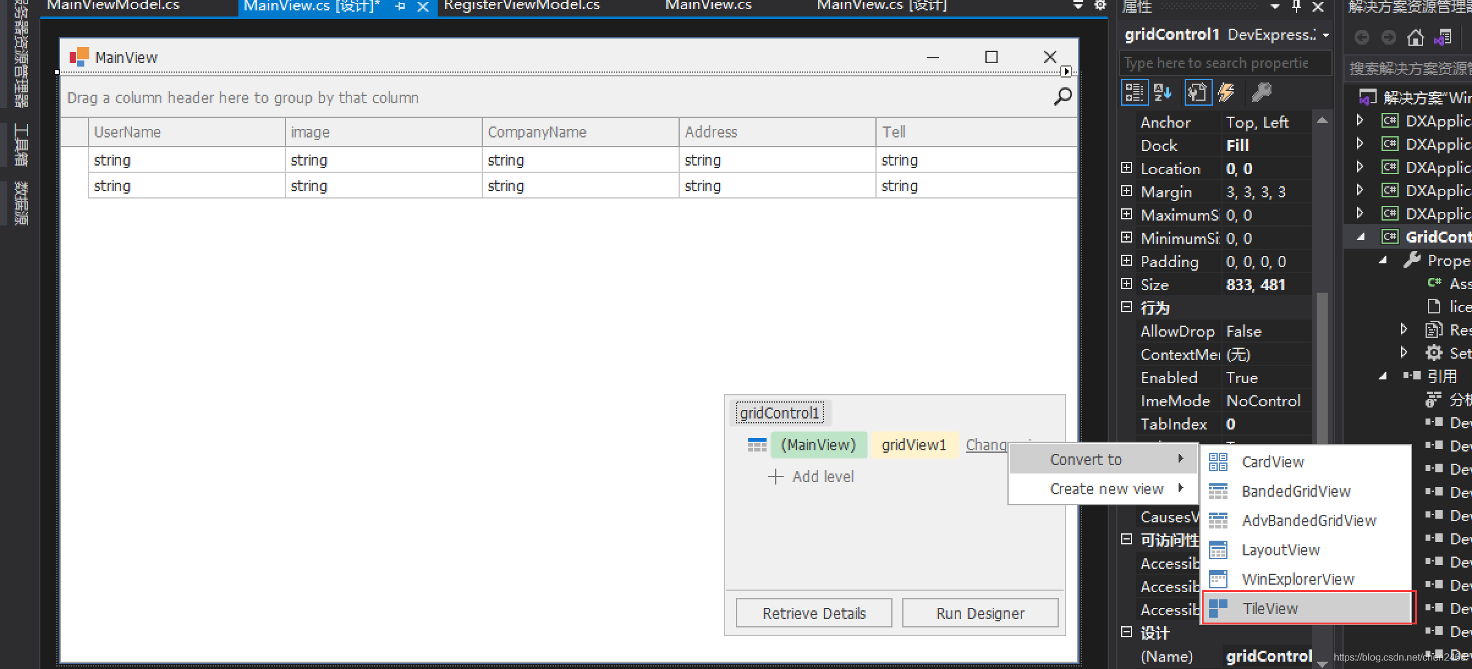
Task: Click the gear icon on the editor tab bar
Action: click(1099, 5)
